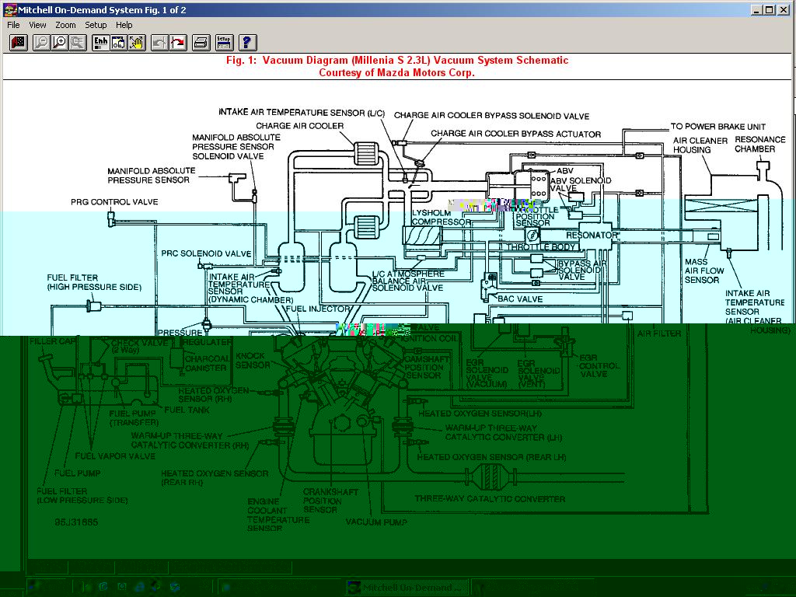Toggle the Enh enhance image button
The height and width of the screenshot is (597, 796).
pos(101,43)
